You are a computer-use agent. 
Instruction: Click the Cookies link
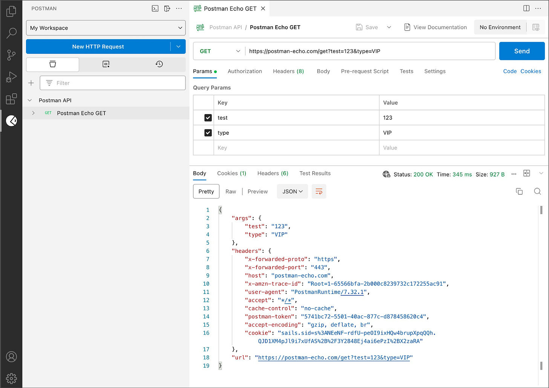coord(531,71)
